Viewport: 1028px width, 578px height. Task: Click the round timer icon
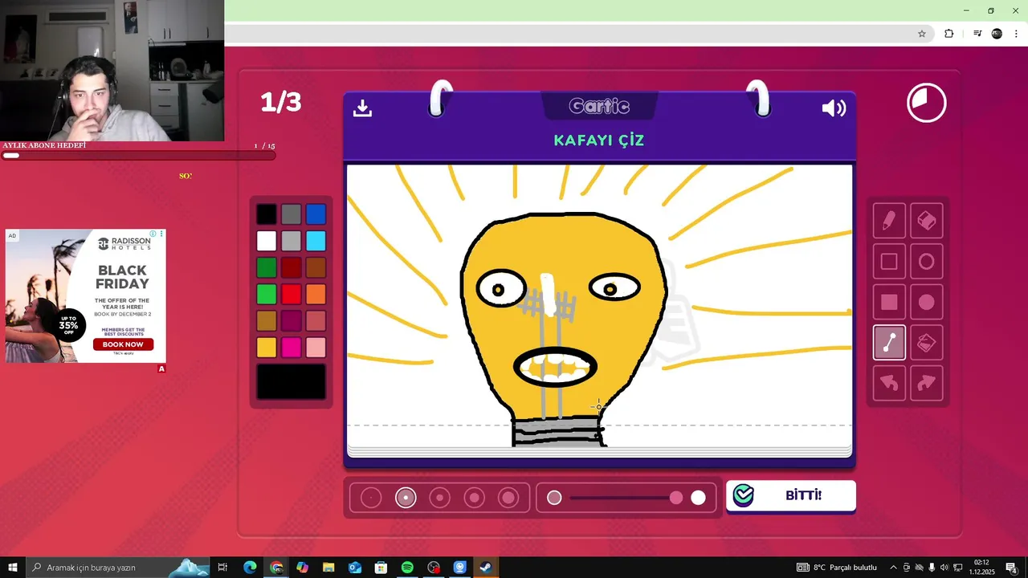click(927, 103)
